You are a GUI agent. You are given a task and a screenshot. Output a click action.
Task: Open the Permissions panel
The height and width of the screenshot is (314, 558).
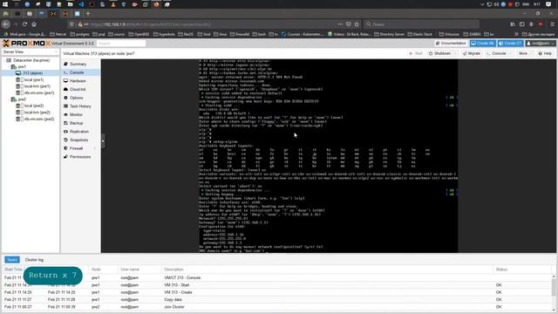coord(80,157)
